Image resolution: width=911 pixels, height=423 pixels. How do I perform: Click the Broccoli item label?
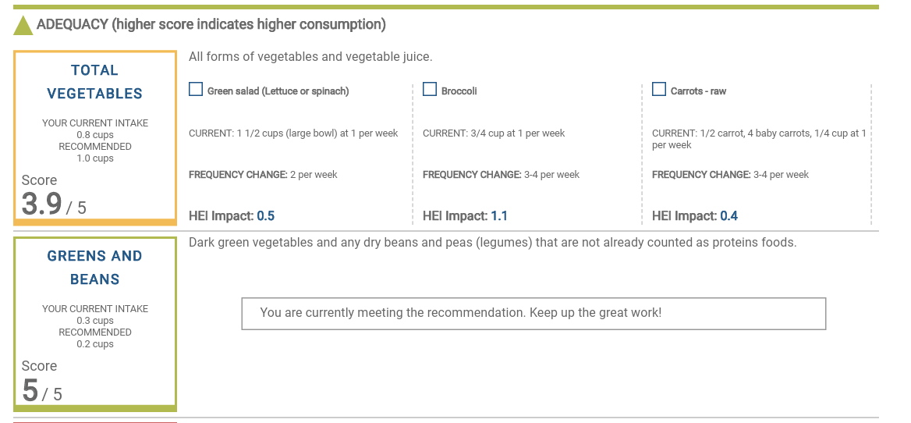[x=459, y=91]
